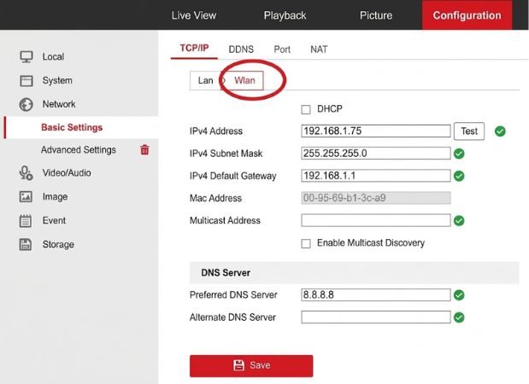Select Advanced Settings under Network
The image size is (529, 384).
(x=79, y=149)
